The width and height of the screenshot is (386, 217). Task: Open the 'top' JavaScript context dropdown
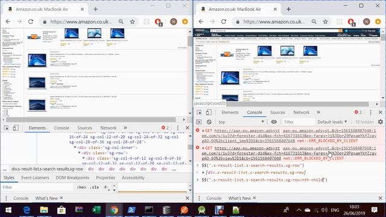pyautogui.click(x=241, y=122)
